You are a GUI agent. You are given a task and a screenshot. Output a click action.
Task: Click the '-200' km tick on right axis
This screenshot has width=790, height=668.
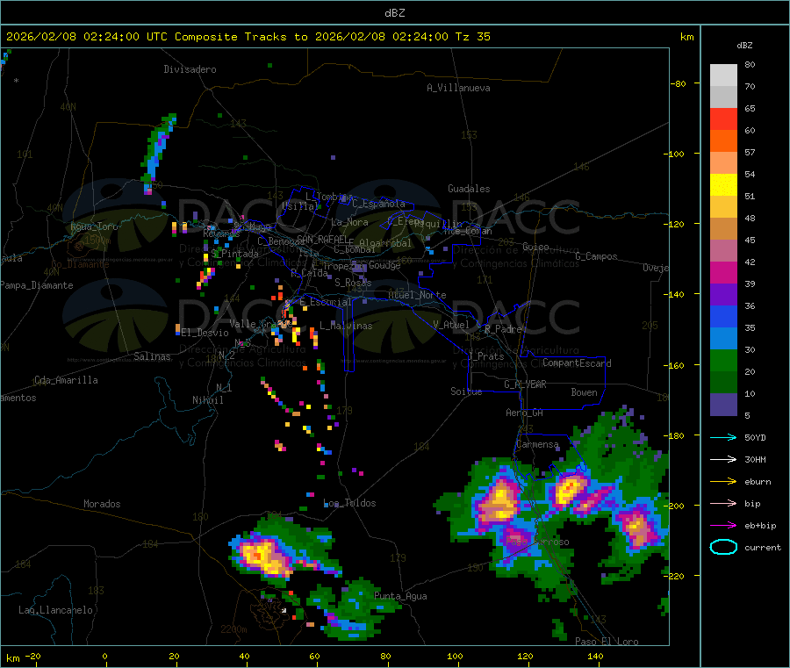[674, 506]
